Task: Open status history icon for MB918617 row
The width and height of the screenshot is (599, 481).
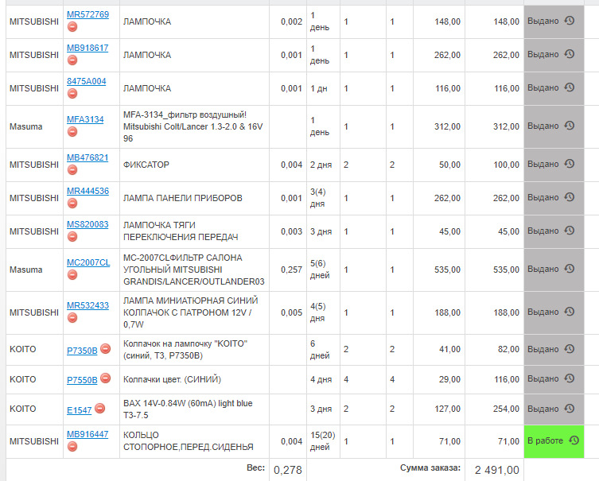Action: tap(570, 54)
